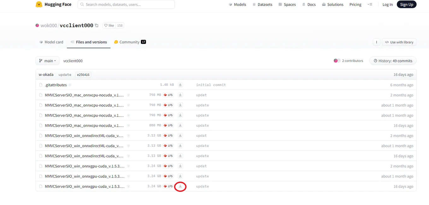This screenshot has height=205, width=429.
Task: Click the Sign Up button
Action: pos(407,4)
